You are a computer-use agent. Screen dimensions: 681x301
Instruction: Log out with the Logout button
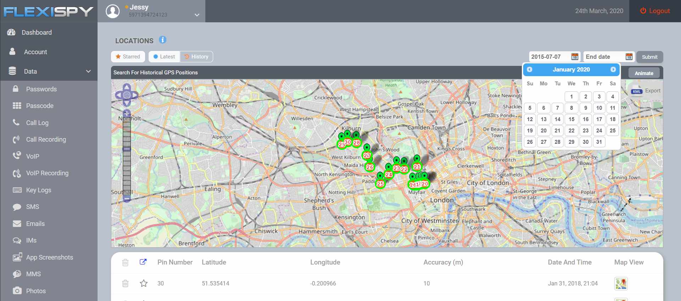pyautogui.click(x=655, y=11)
